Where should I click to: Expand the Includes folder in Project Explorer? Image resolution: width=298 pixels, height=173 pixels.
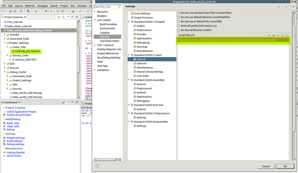click(5, 35)
